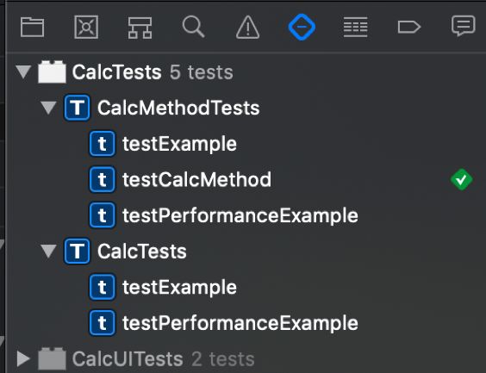
Task: Open the Debug navigator lines icon
Action: coord(356,28)
